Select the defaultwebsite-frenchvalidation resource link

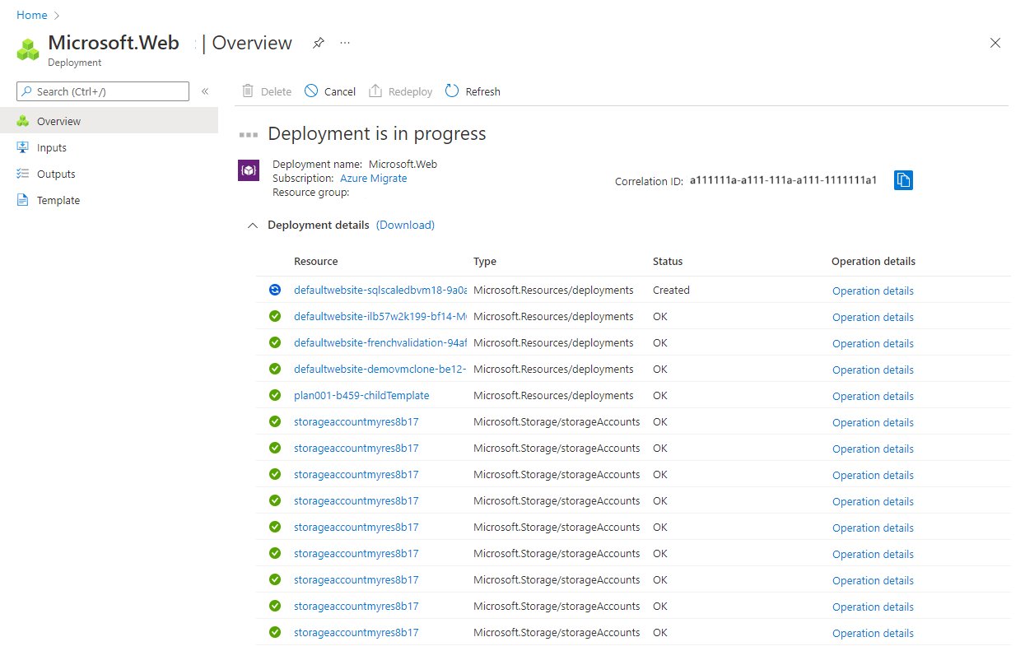[x=380, y=342]
